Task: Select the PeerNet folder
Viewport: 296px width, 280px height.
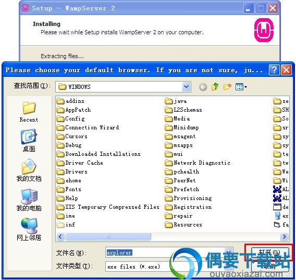Action: click(x=180, y=181)
